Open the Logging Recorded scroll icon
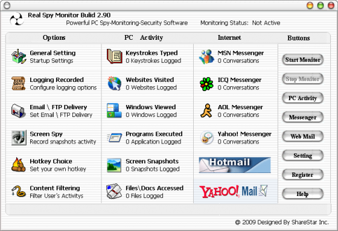Screen dimensions: 338x231 (19, 83)
